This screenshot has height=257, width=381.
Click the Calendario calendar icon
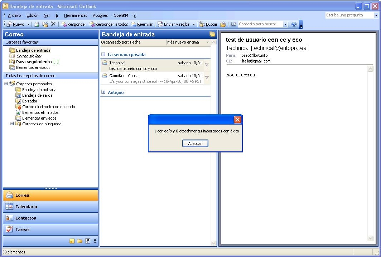(9, 207)
